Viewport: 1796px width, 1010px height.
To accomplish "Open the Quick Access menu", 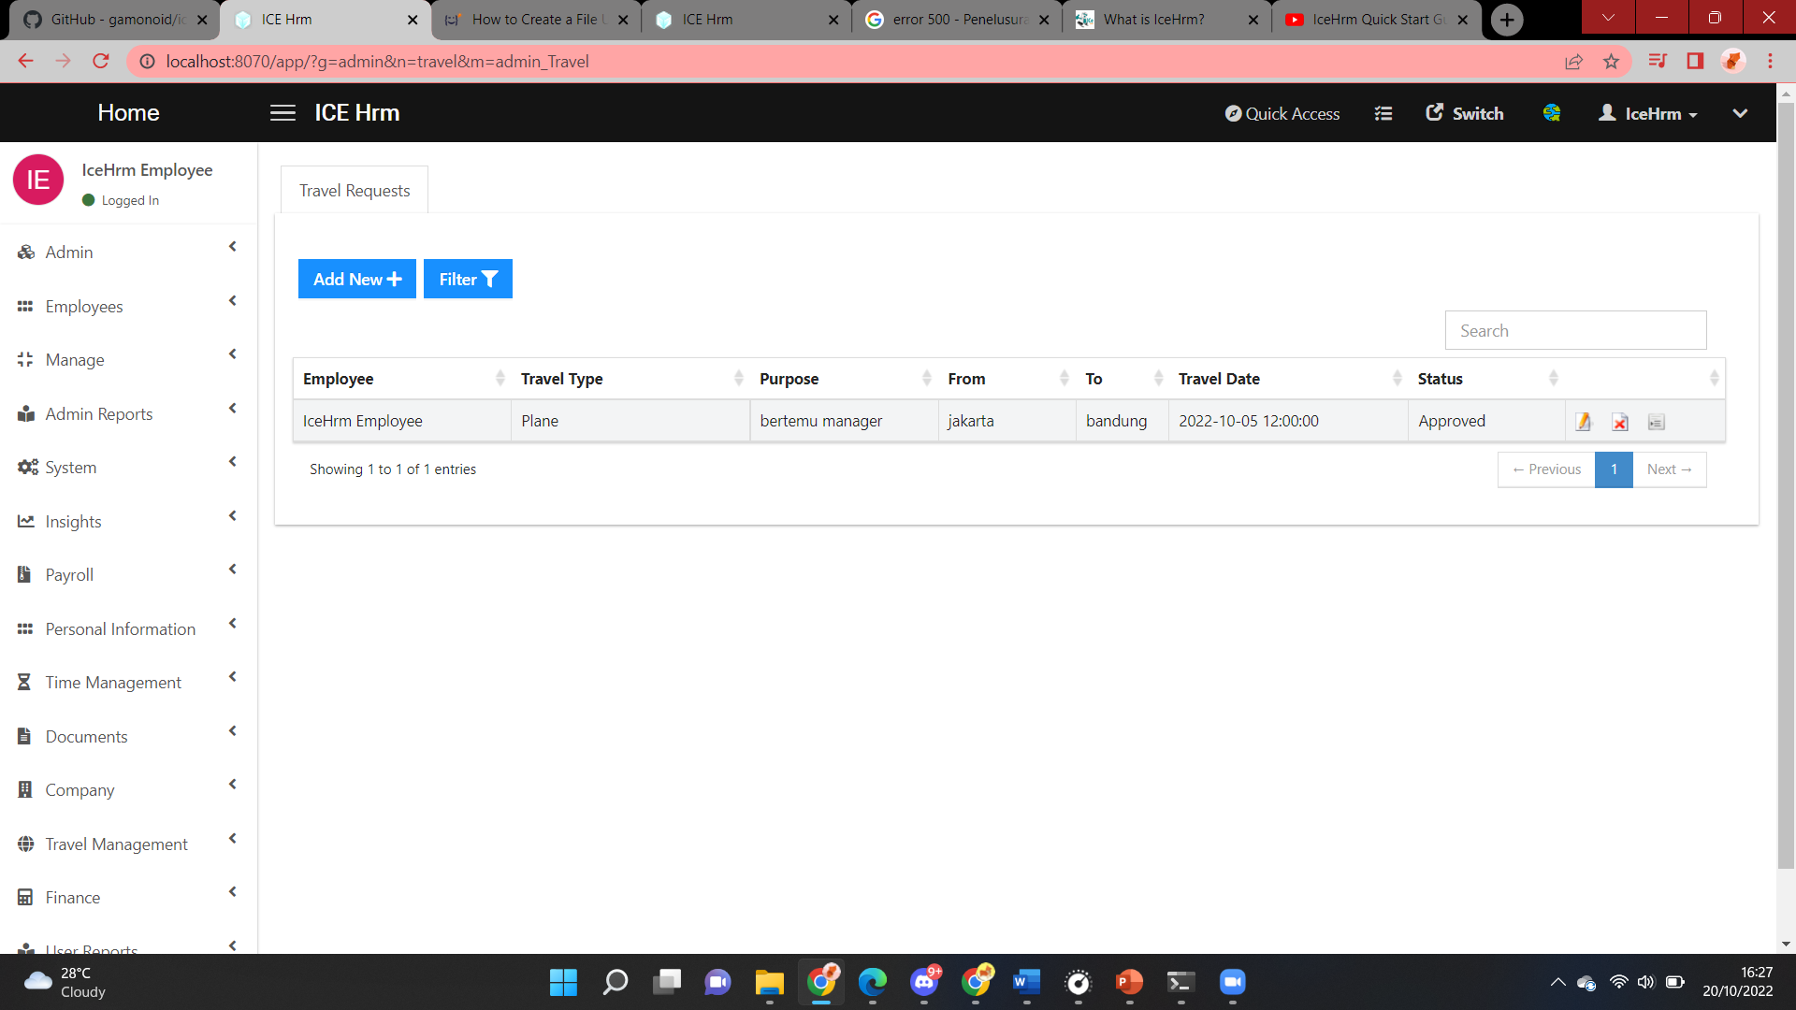I will (1282, 113).
